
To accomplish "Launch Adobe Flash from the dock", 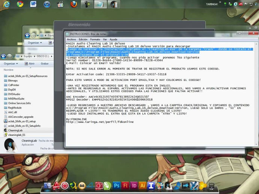I will (125, 186).
